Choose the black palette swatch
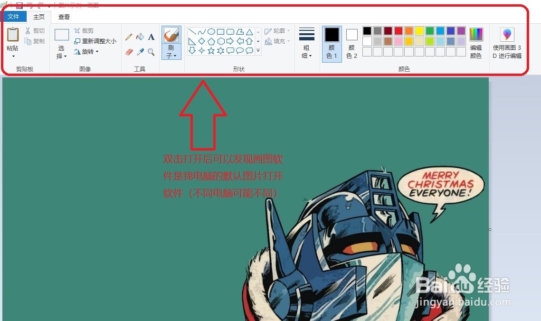The height and width of the screenshot is (321, 541). pyautogui.click(x=367, y=31)
